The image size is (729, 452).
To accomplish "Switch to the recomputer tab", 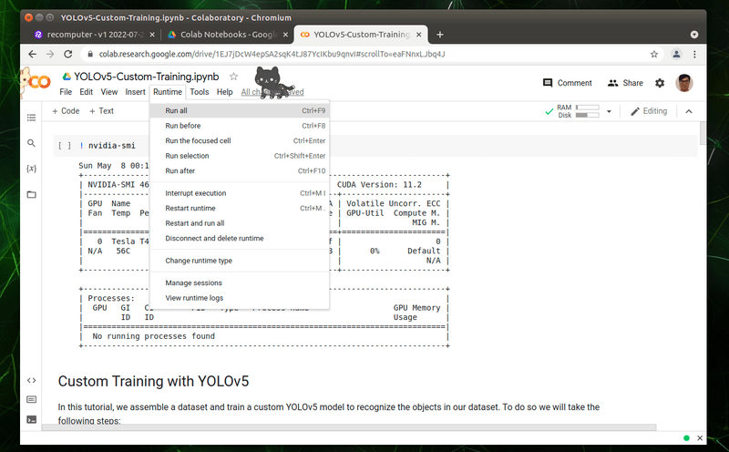I will pos(93,35).
